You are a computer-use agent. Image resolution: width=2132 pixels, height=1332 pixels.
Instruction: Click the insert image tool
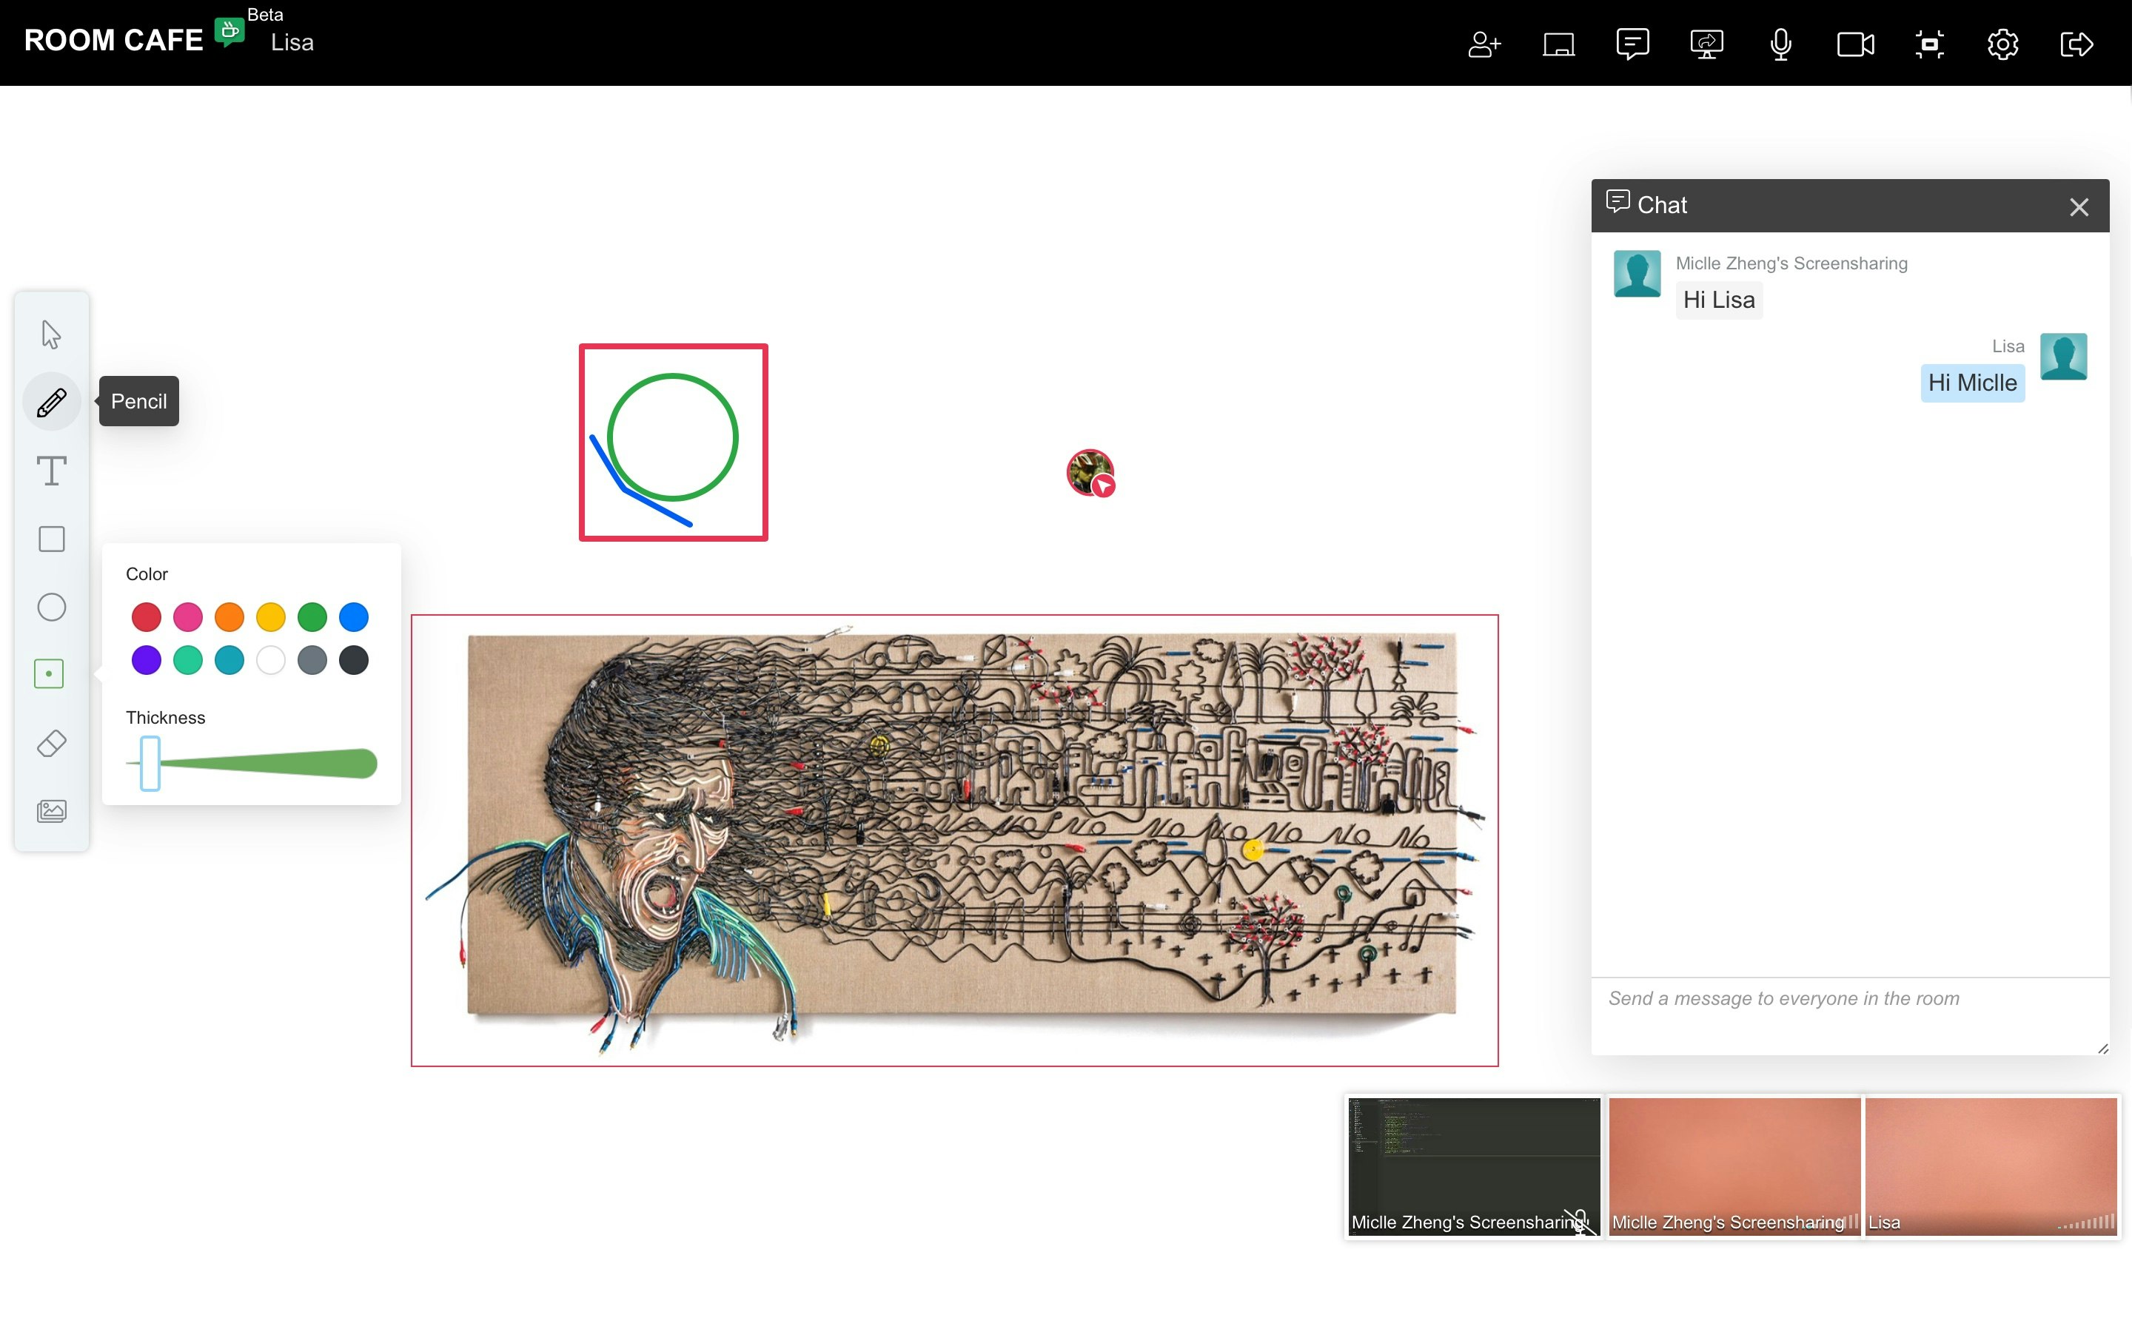click(x=51, y=811)
